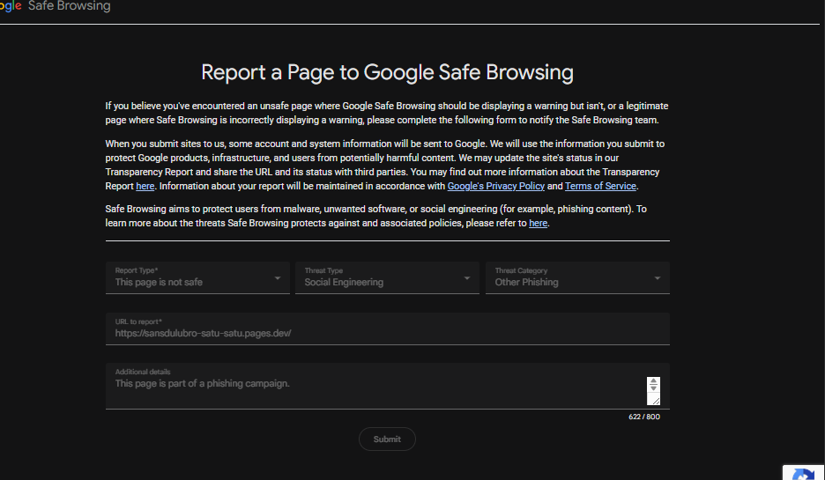The height and width of the screenshot is (480, 825).
Task: Click the 'Safe Browsing' header text
Action: pyautogui.click(x=69, y=6)
